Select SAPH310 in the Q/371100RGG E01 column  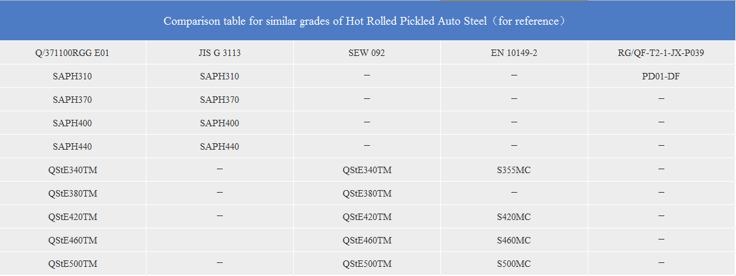tap(72, 76)
